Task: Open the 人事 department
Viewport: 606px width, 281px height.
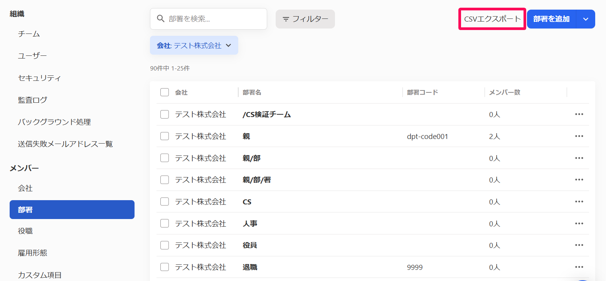Action: (x=250, y=224)
